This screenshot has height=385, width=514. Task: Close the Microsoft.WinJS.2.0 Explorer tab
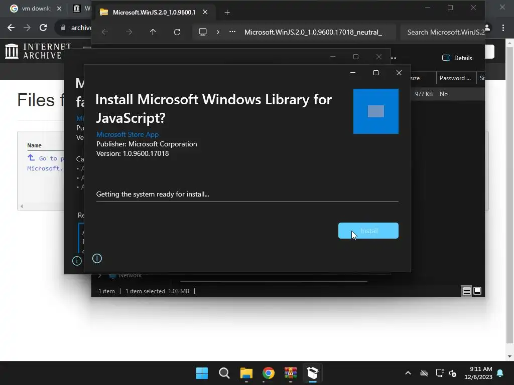click(205, 12)
